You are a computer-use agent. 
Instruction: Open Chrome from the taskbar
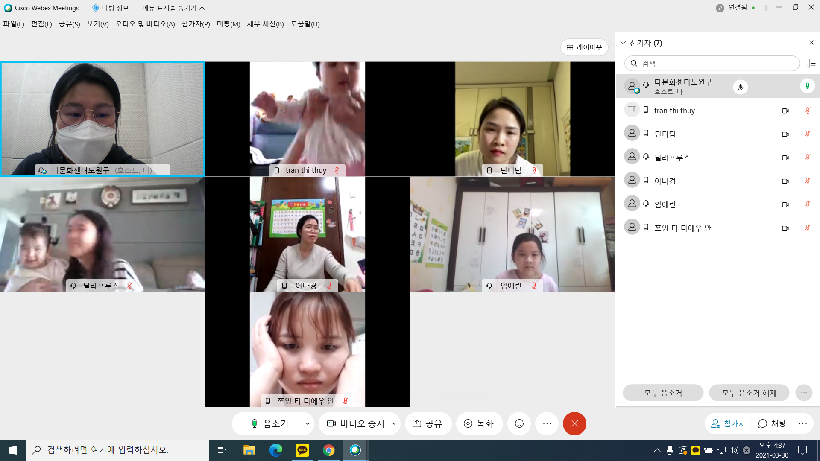[x=328, y=450]
